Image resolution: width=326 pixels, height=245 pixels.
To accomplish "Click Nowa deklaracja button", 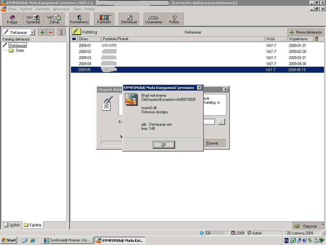I will 306,32.
